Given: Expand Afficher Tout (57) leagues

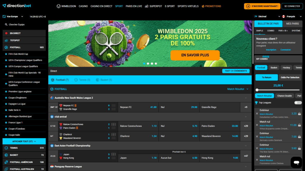Looking at the screenshot, I should tap(24, 141).
